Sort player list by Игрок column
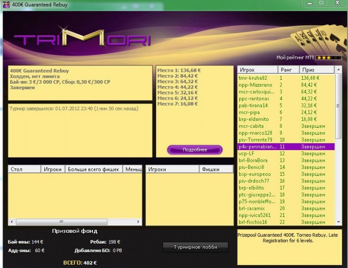348x268 pixels. coord(258,70)
